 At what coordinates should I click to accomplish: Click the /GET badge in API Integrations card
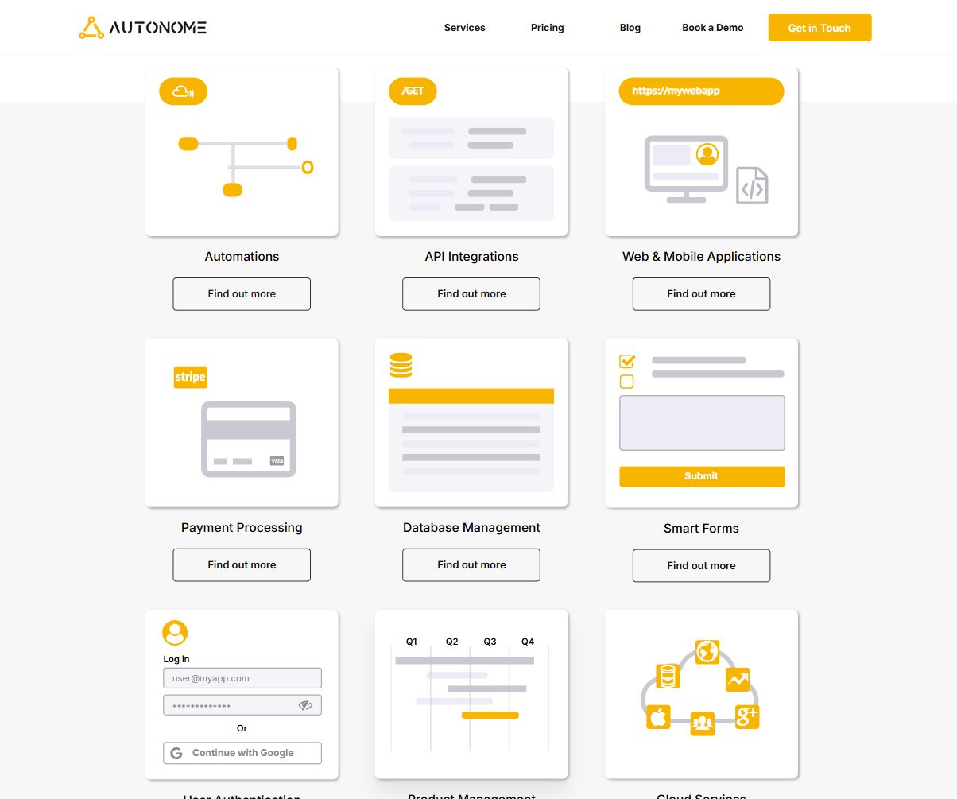coord(413,91)
